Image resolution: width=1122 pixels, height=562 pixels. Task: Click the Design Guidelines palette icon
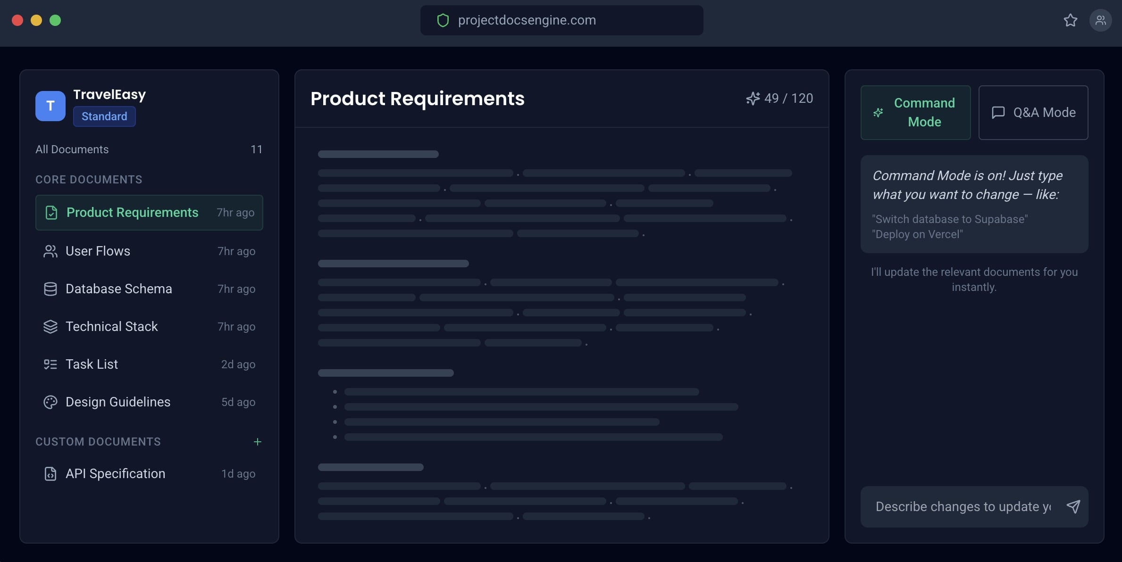(x=50, y=402)
